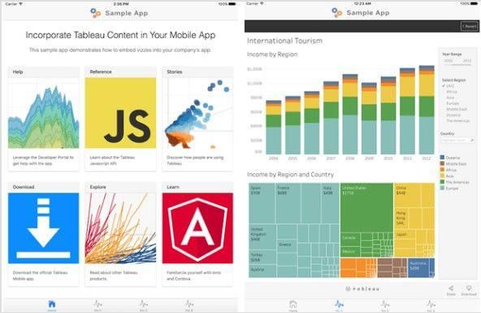
Task: Go to Home tab on right screen
Action: point(293,304)
